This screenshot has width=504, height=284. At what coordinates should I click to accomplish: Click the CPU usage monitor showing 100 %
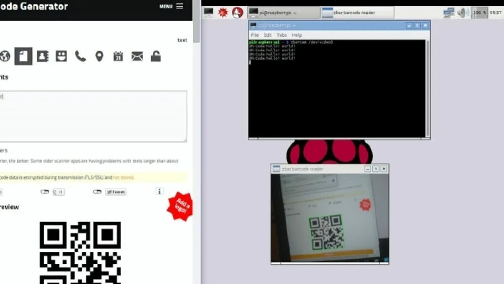480,13
